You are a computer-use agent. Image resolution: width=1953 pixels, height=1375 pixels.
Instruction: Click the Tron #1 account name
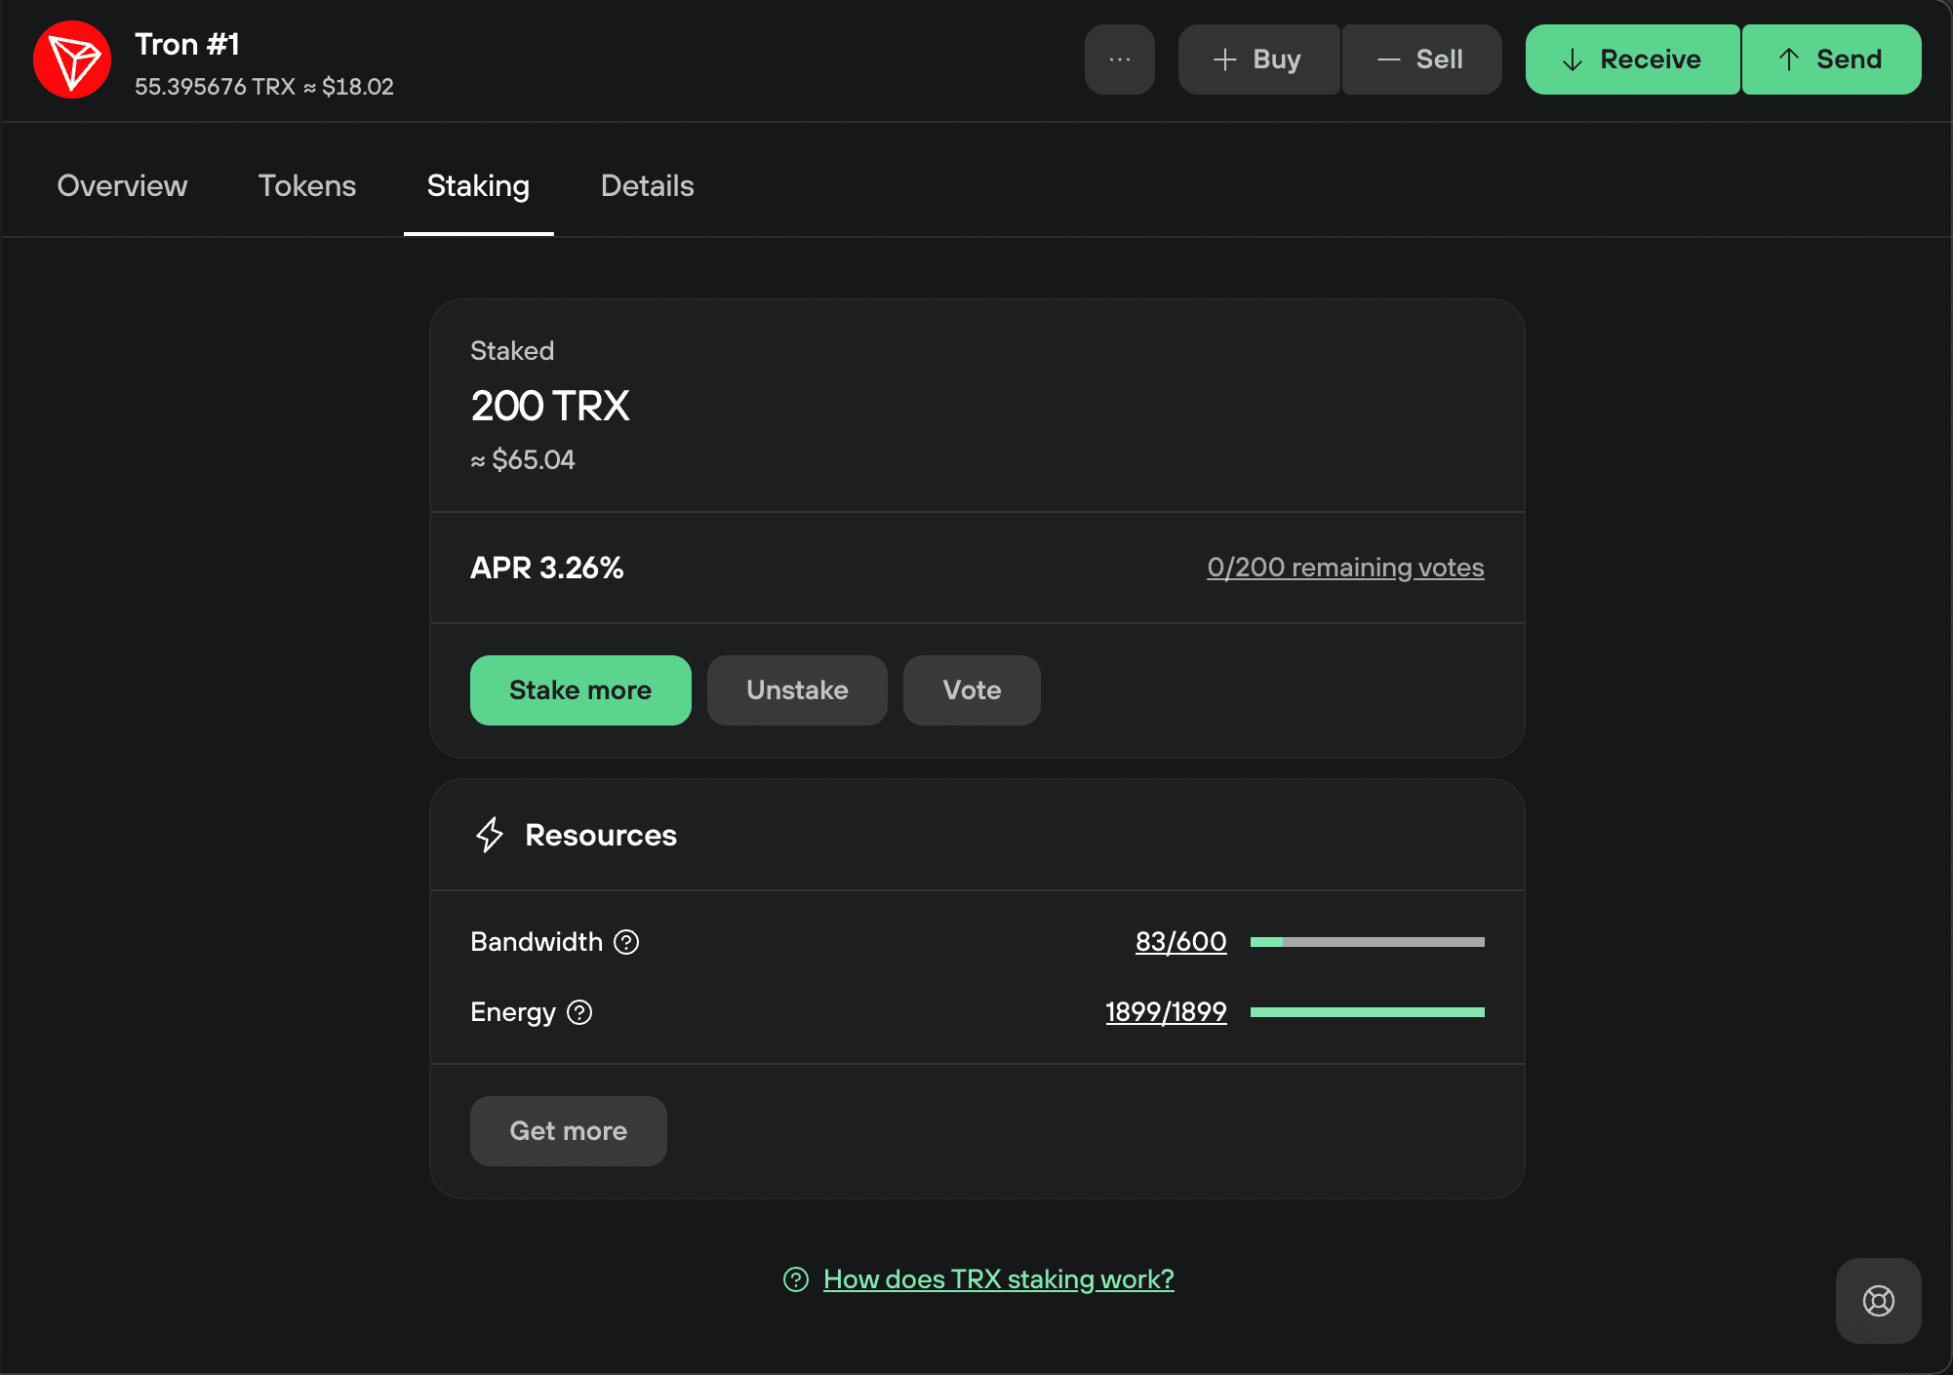(x=187, y=44)
